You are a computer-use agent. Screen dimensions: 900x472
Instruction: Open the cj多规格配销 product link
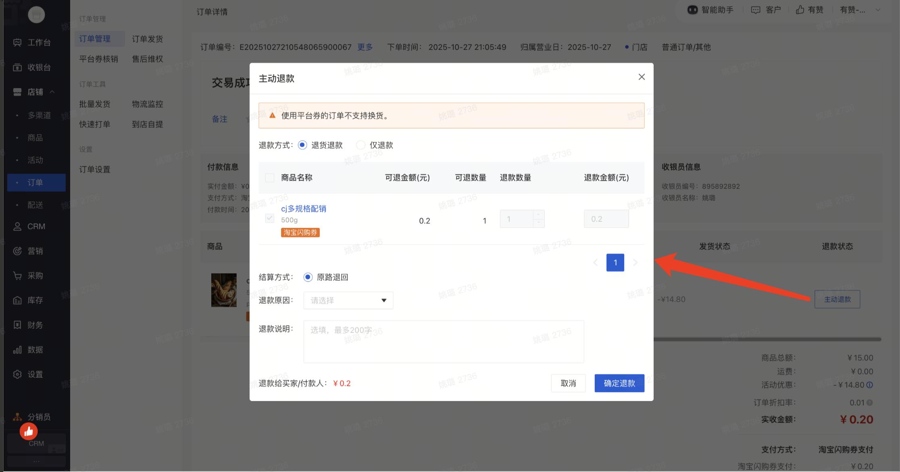point(303,209)
